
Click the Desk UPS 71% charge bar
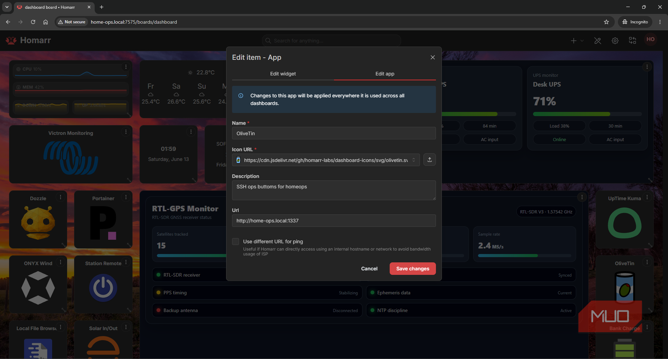pos(587,114)
